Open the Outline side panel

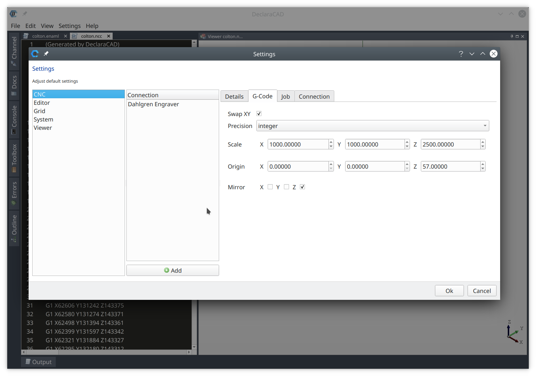point(14,228)
